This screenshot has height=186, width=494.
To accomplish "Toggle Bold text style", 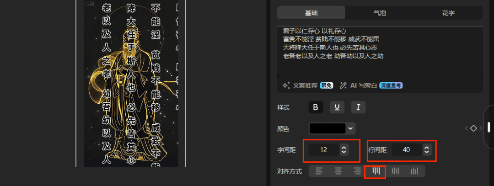I will click(x=316, y=108).
